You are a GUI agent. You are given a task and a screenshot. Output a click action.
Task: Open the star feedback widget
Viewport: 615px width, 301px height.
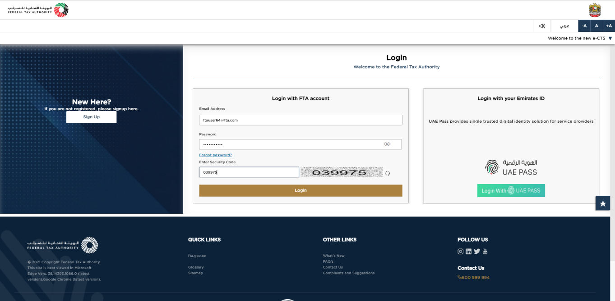[x=603, y=203]
